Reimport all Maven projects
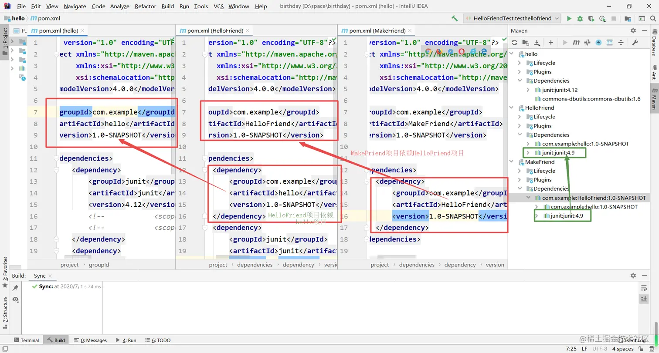 pos(515,43)
